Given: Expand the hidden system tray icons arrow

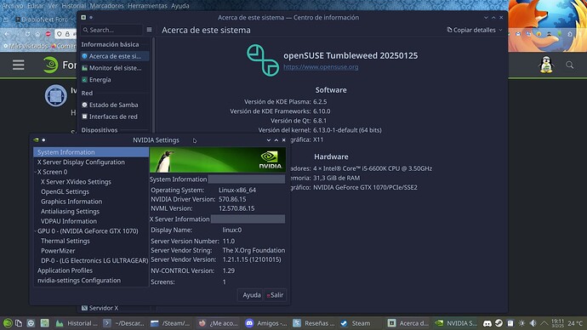Looking at the screenshot, I should [x=544, y=323].
